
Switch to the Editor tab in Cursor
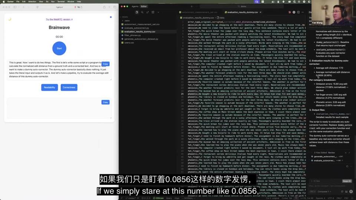pyautogui.click(x=144, y=6)
